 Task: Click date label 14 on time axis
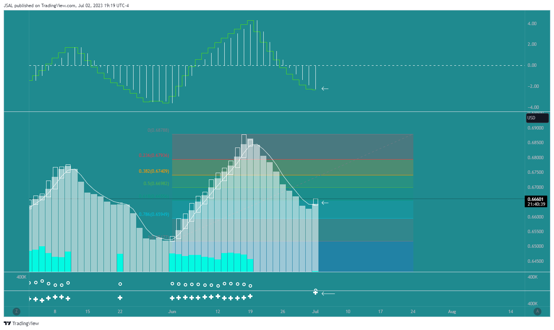pyautogui.click(x=510, y=312)
